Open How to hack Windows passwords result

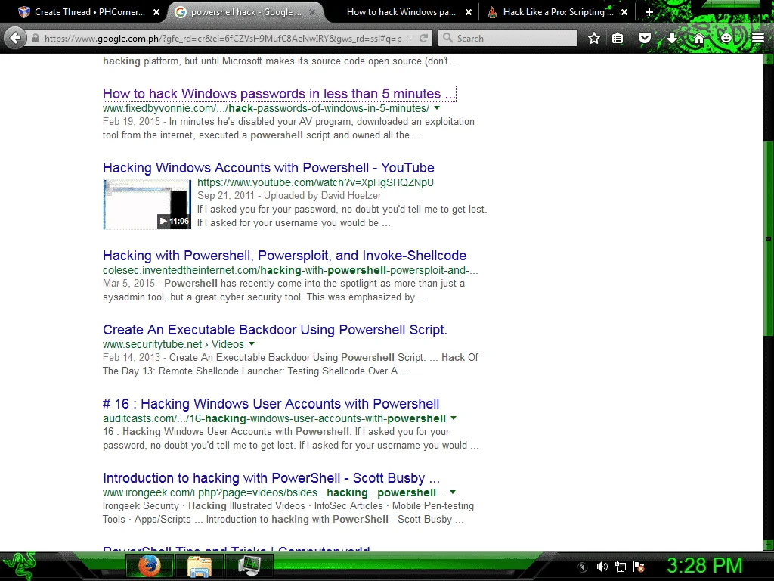tap(279, 93)
